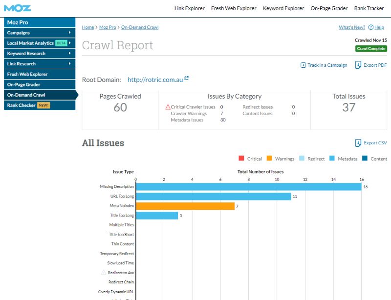Click the Export CSV link text
Viewport: 391px width, 300px height.
375,143
